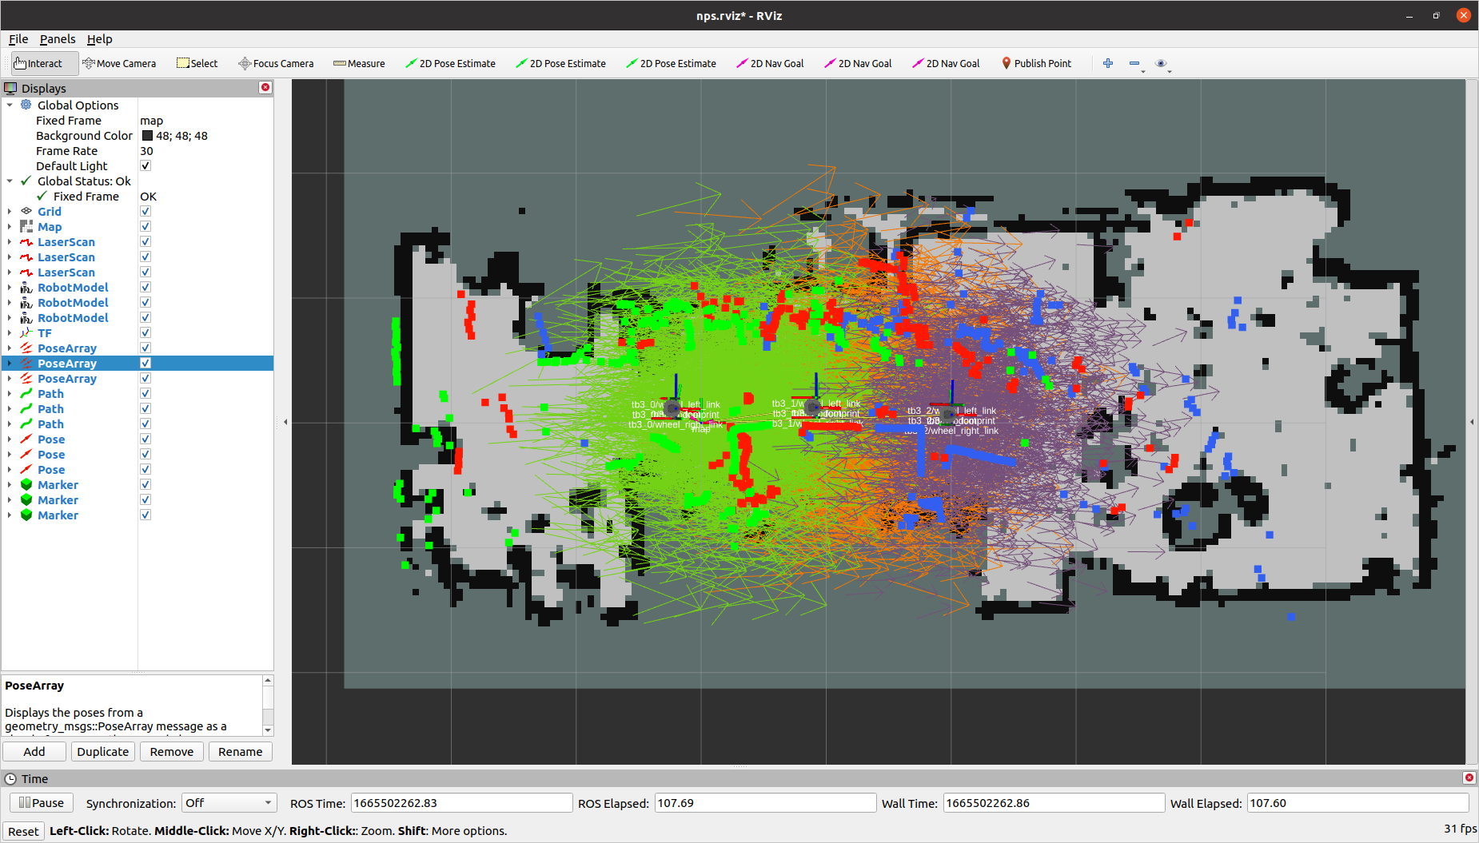
Task: Click the Fixed Frame value map
Action: [x=151, y=121]
